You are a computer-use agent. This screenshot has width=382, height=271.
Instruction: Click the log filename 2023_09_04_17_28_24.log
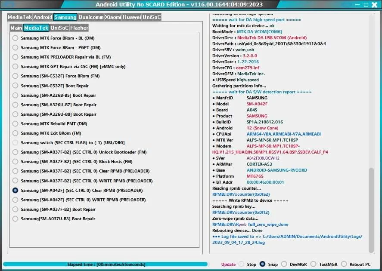pos(239,243)
